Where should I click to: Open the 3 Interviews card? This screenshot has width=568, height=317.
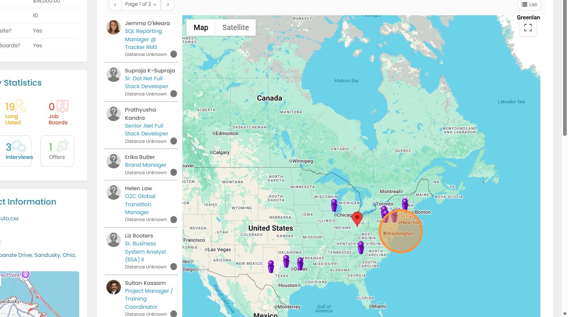(x=16, y=151)
